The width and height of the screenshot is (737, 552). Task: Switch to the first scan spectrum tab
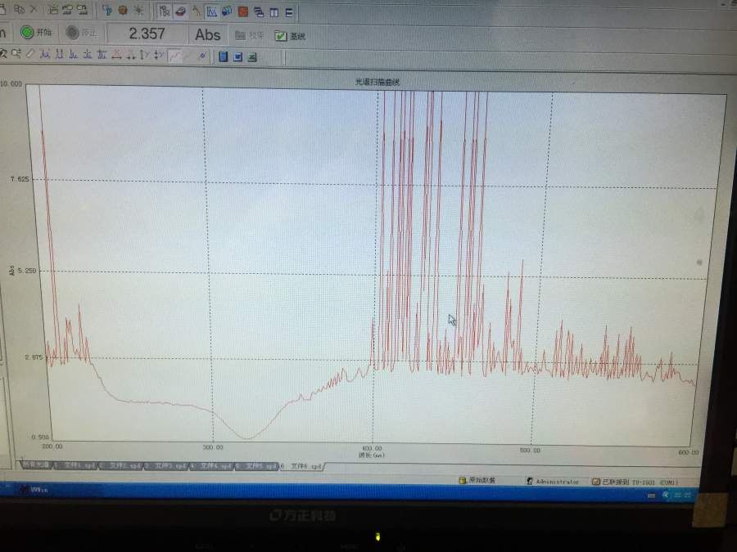(37, 464)
